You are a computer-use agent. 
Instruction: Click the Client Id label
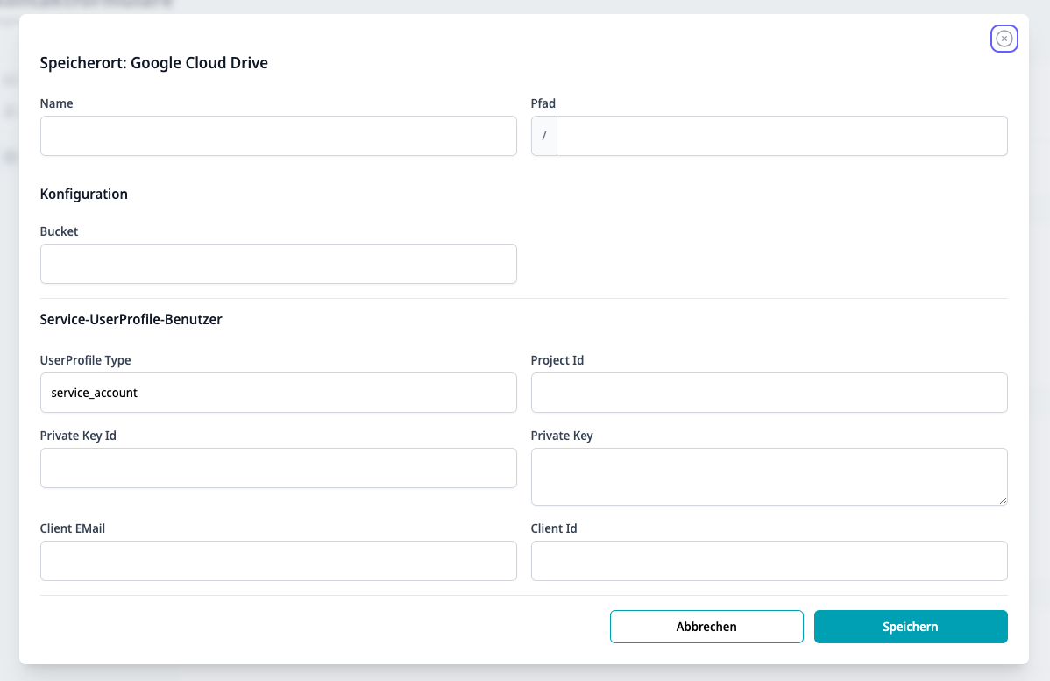pyautogui.click(x=554, y=529)
